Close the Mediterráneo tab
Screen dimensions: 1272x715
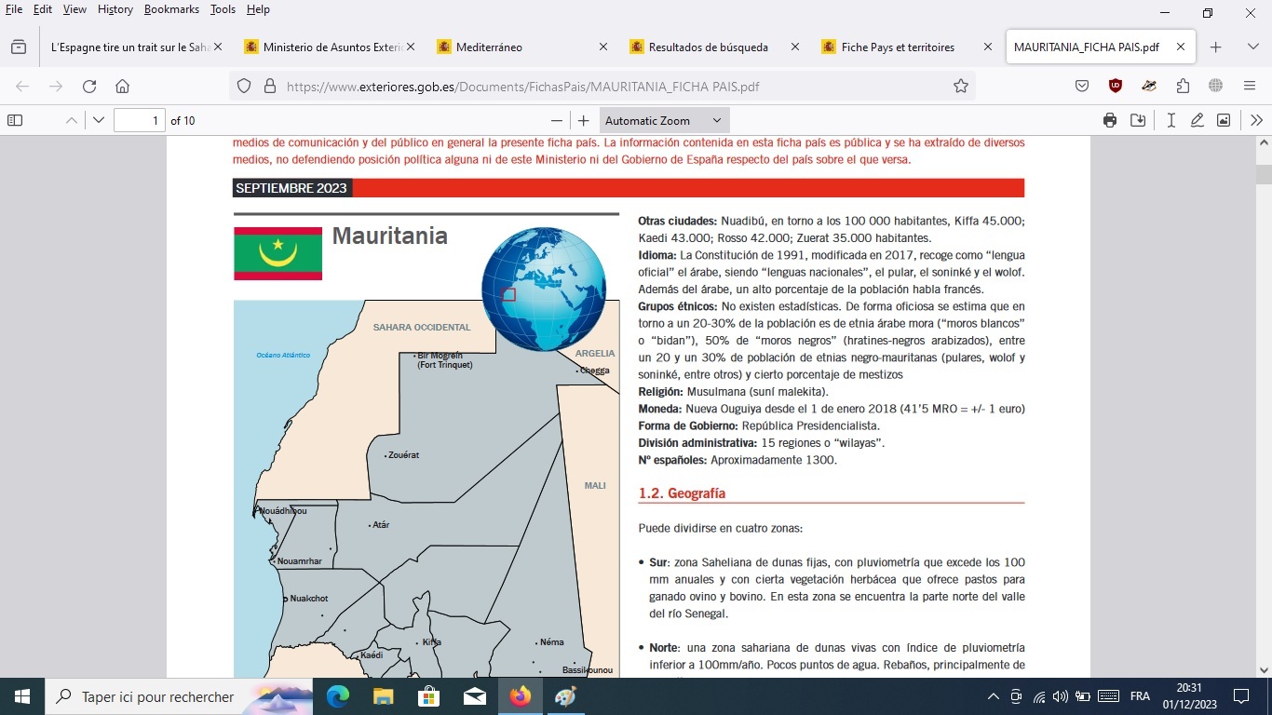click(x=603, y=47)
